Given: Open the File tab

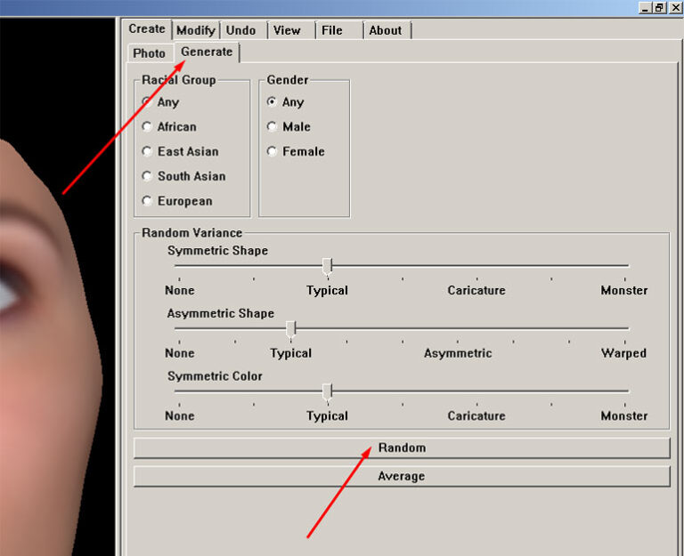Looking at the screenshot, I should pyautogui.click(x=332, y=30).
